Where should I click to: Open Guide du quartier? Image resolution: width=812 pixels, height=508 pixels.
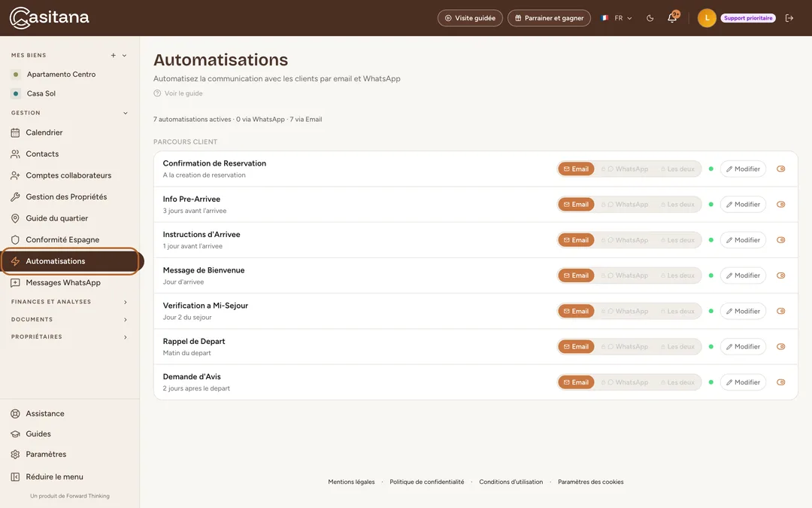pyautogui.click(x=70, y=218)
